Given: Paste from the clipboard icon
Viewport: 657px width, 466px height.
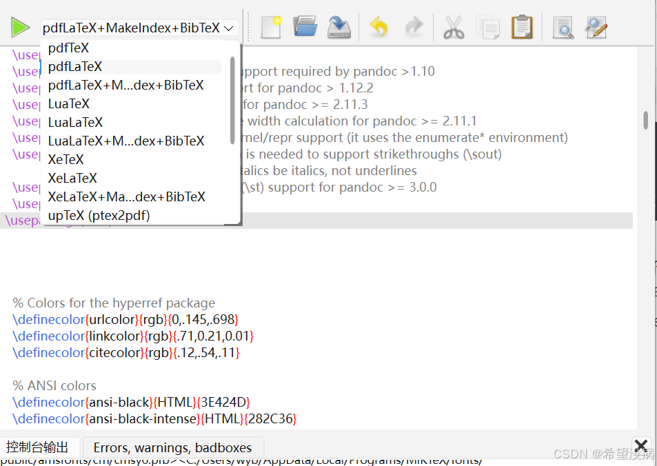Looking at the screenshot, I should 522,27.
